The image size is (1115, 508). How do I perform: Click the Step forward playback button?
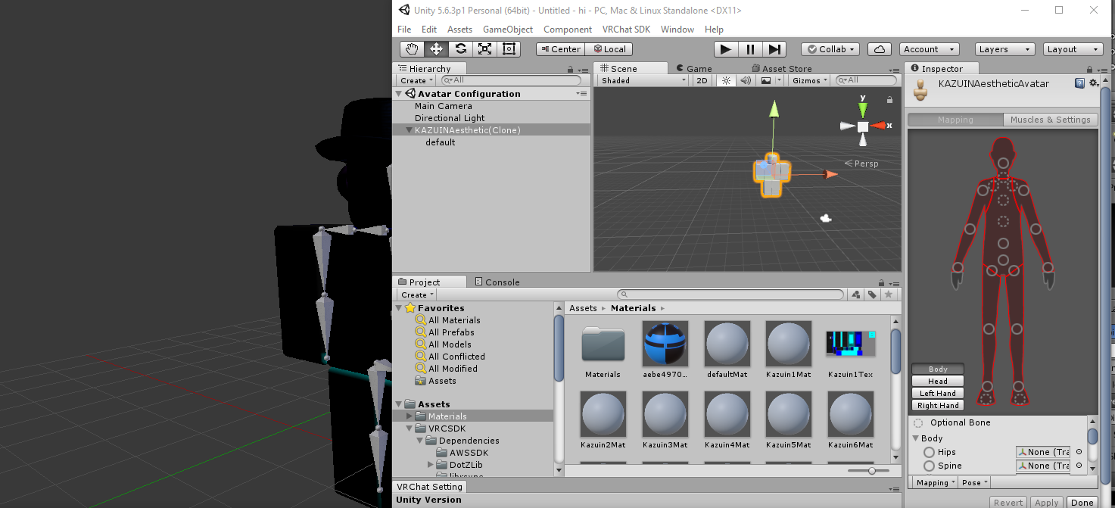774,49
